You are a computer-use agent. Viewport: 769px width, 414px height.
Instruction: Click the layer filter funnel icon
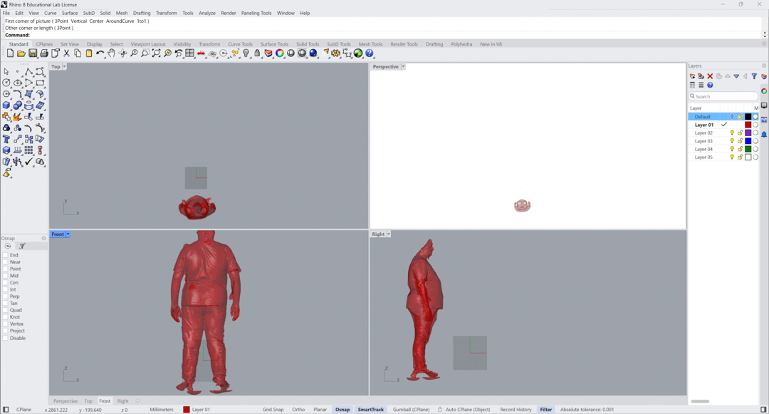[754, 76]
